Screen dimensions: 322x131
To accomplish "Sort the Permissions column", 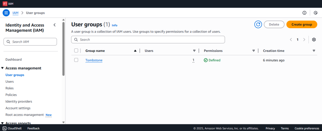I will point(254,51).
